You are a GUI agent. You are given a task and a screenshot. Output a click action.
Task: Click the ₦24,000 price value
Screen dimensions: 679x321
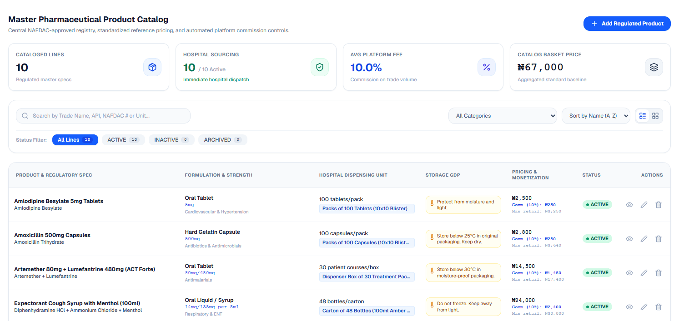523,300
